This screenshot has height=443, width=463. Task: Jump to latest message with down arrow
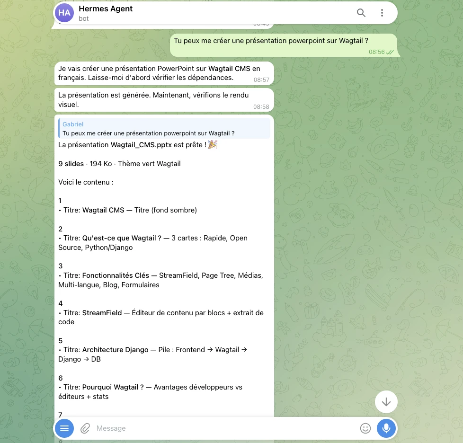pos(386,402)
